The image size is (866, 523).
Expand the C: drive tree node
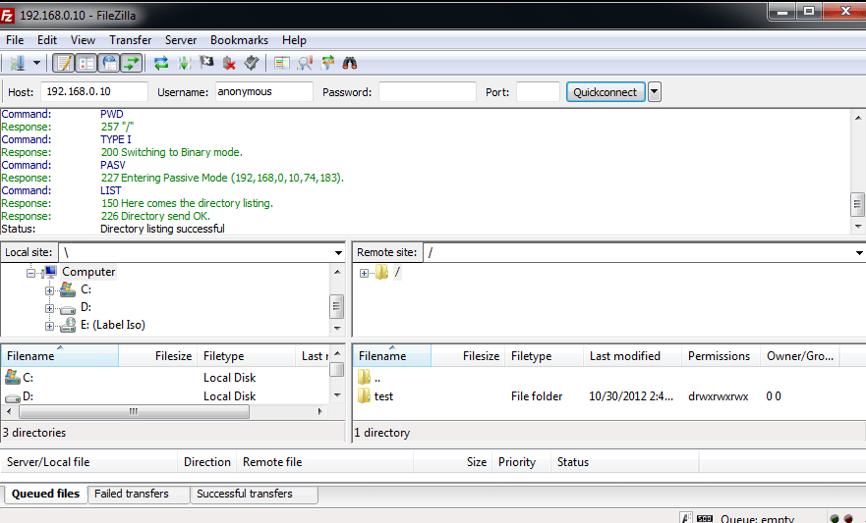point(49,290)
